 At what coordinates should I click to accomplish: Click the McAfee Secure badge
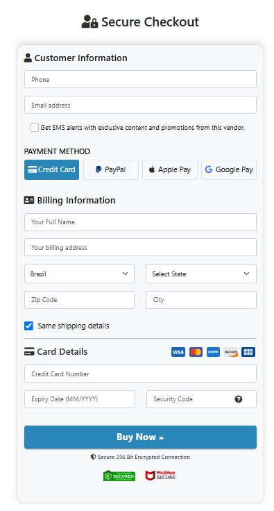tap(161, 476)
